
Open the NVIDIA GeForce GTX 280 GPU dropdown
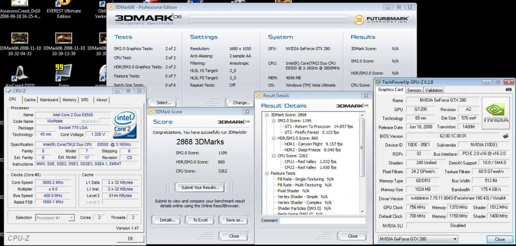point(418,239)
